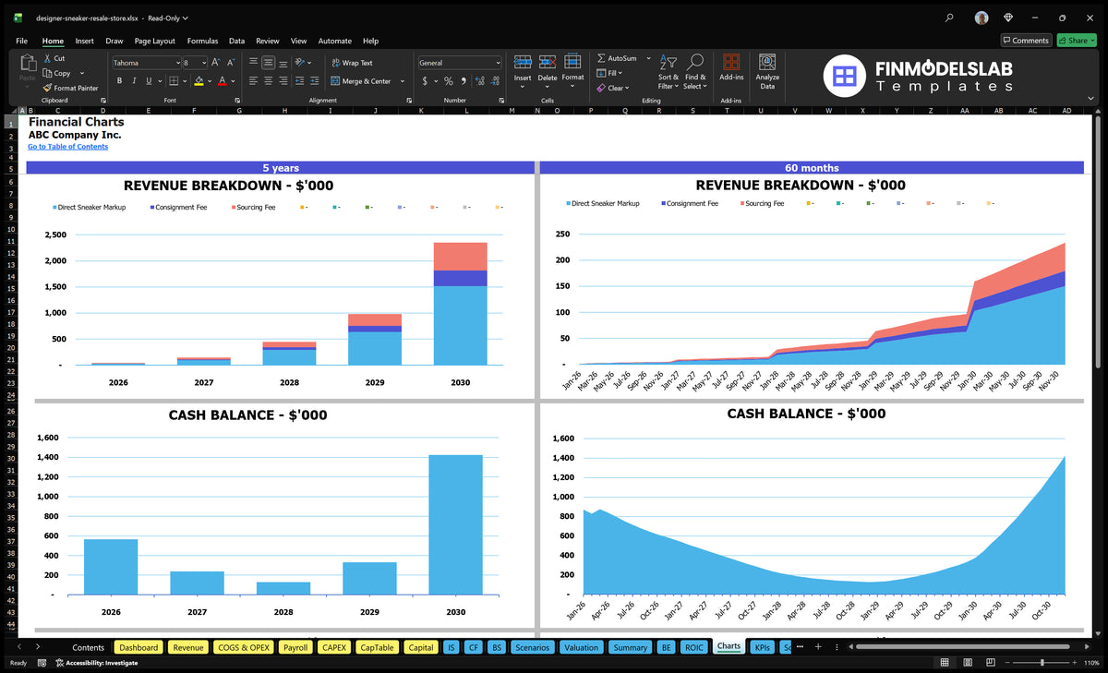Select the COGS & OPEX sheet tab

tap(244, 647)
